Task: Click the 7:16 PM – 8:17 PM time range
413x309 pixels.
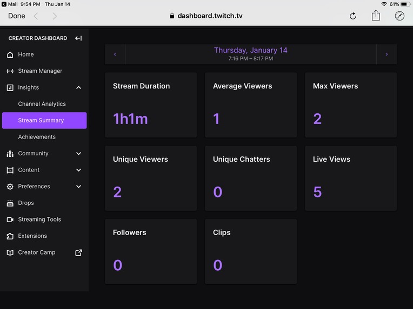Action: tap(250, 59)
